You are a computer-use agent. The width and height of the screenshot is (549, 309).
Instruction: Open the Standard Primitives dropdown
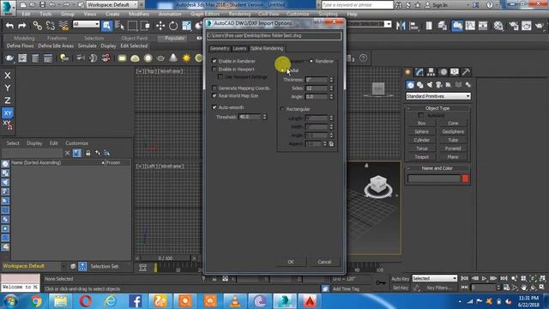coord(438,96)
